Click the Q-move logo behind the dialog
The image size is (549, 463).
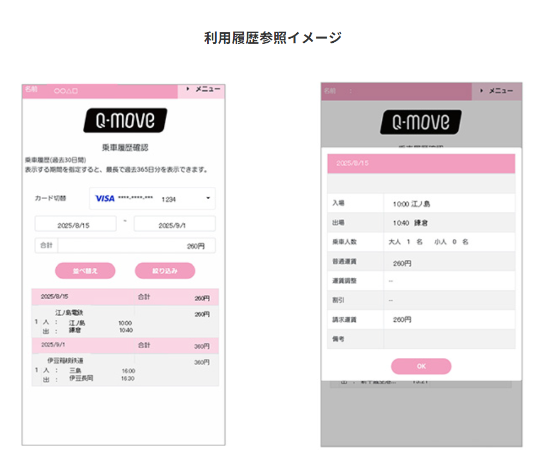[x=421, y=122]
